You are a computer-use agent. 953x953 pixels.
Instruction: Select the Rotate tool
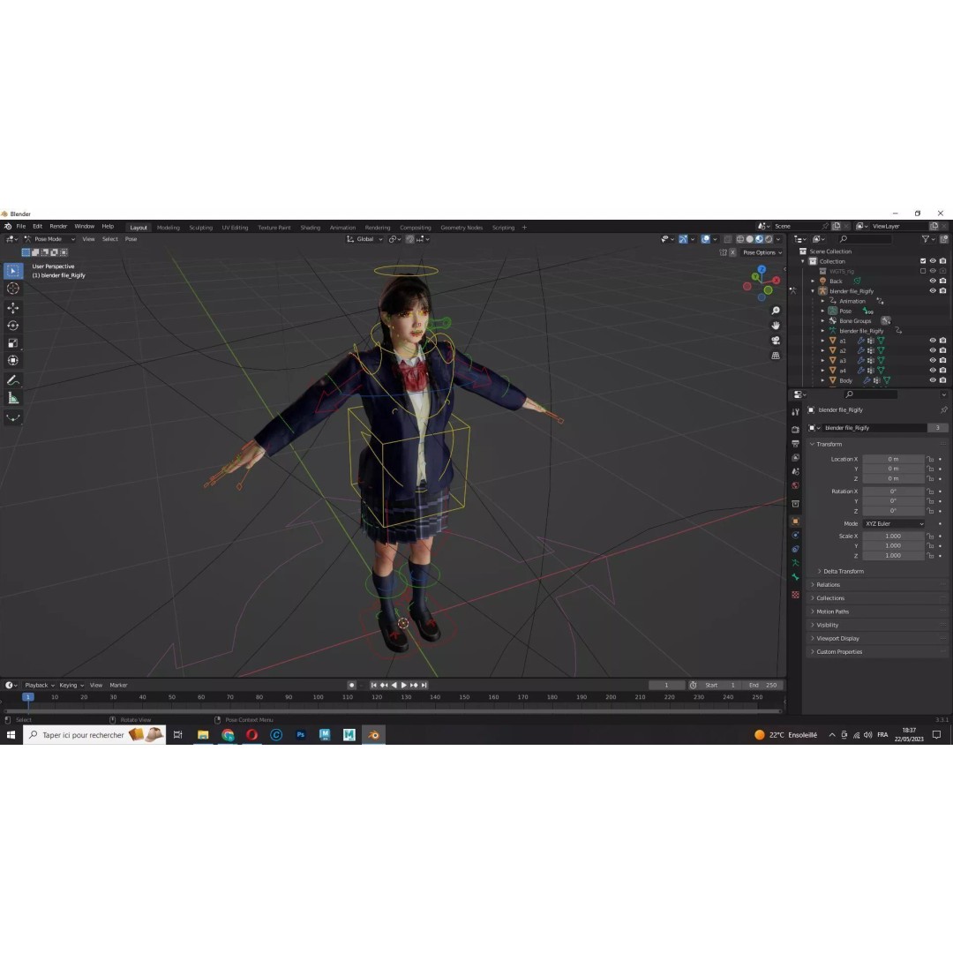[13, 326]
